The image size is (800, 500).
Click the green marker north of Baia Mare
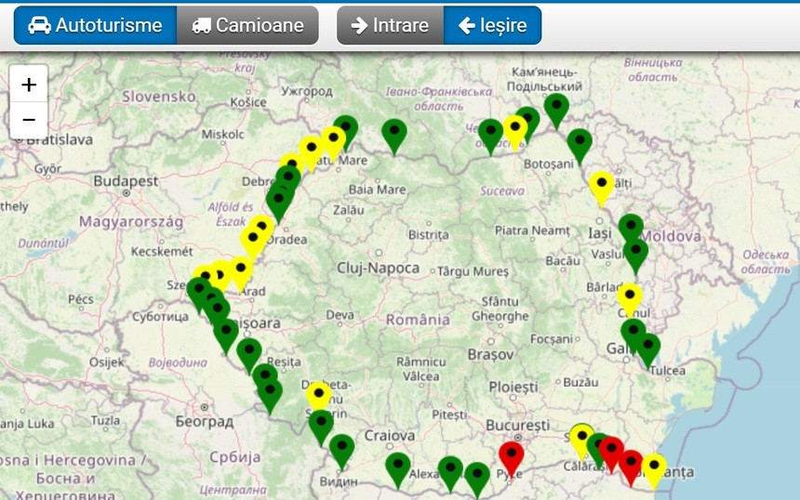[x=395, y=133]
